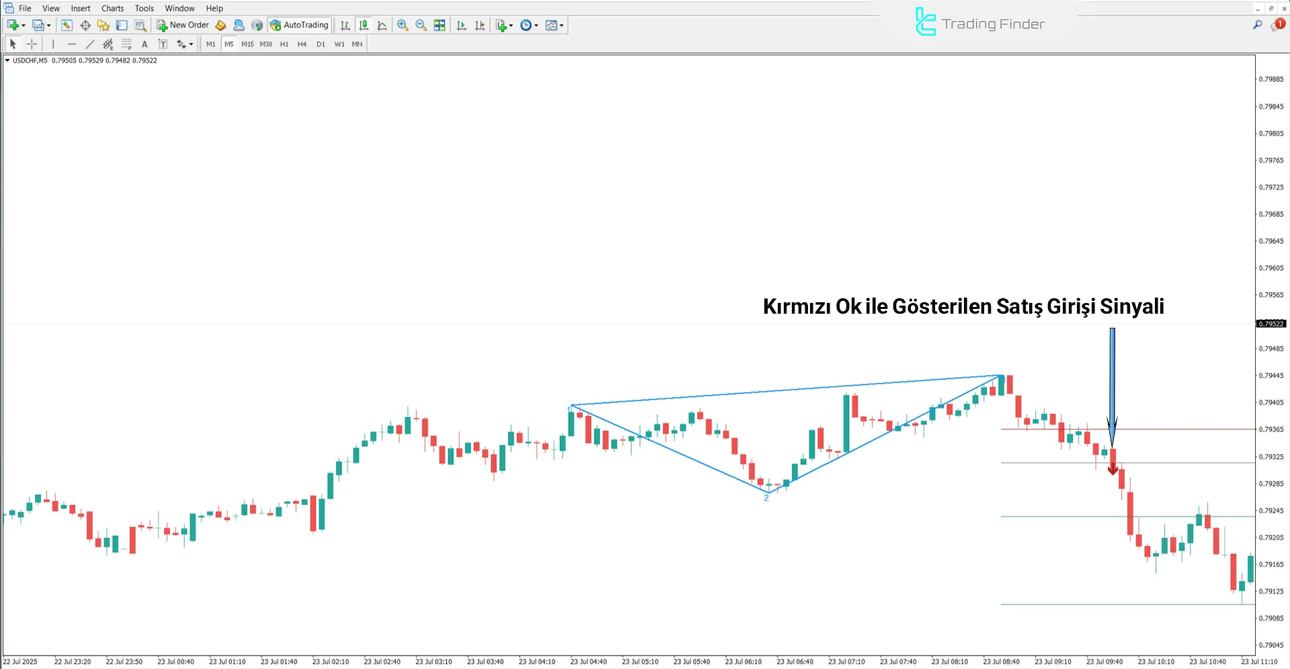Select the Horizontal Line drawing tool
This screenshot has width=1290, height=669.
point(72,44)
